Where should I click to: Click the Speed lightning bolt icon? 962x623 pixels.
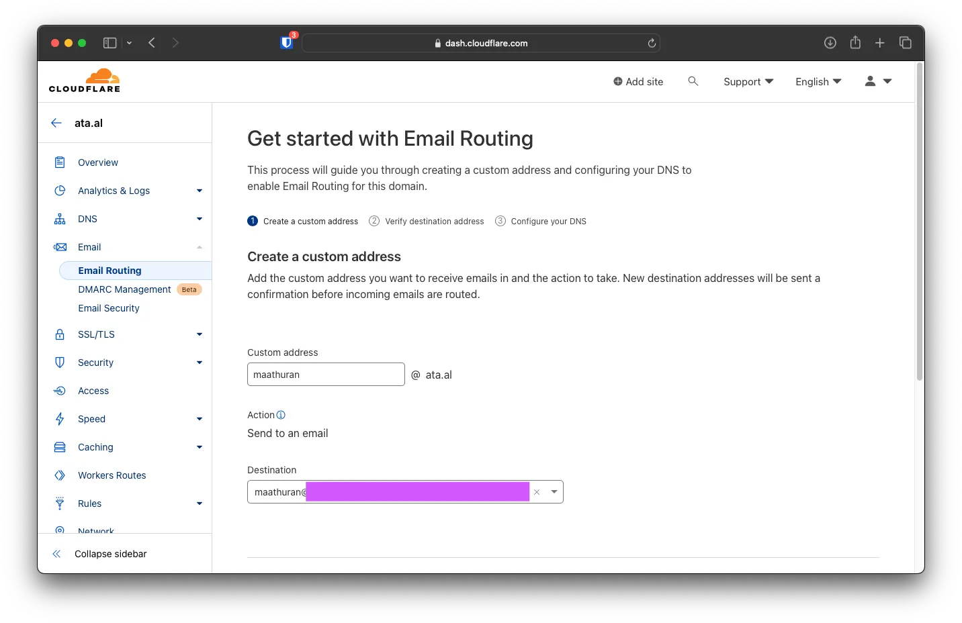60,419
